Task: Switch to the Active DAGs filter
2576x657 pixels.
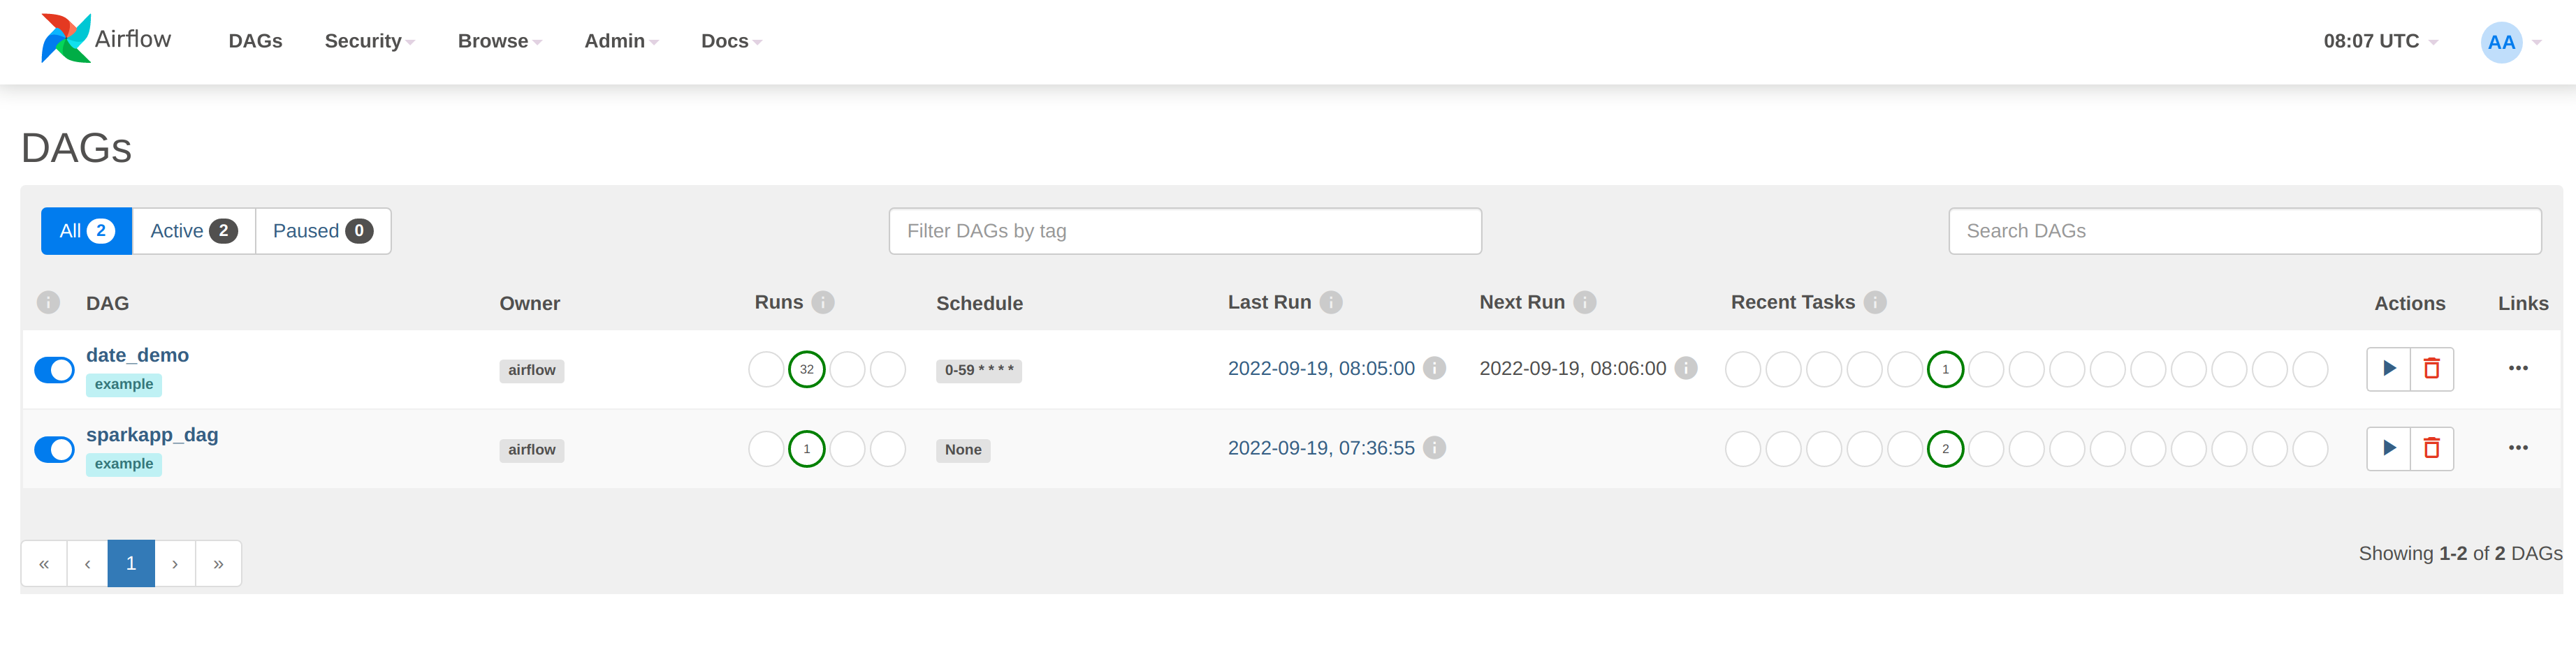Action: [193, 231]
